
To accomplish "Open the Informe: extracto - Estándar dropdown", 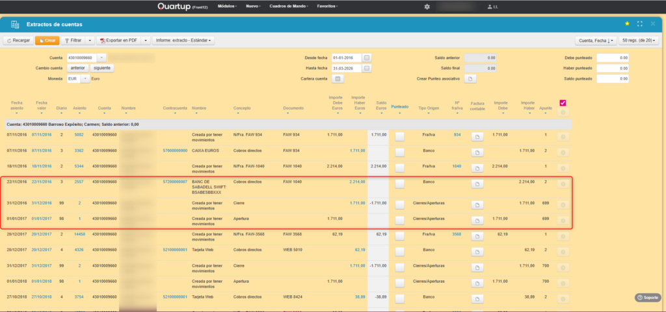I will point(184,40).
